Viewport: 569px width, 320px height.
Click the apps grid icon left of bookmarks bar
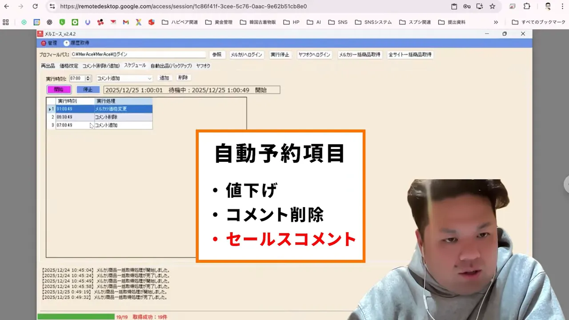pos(5,22)
